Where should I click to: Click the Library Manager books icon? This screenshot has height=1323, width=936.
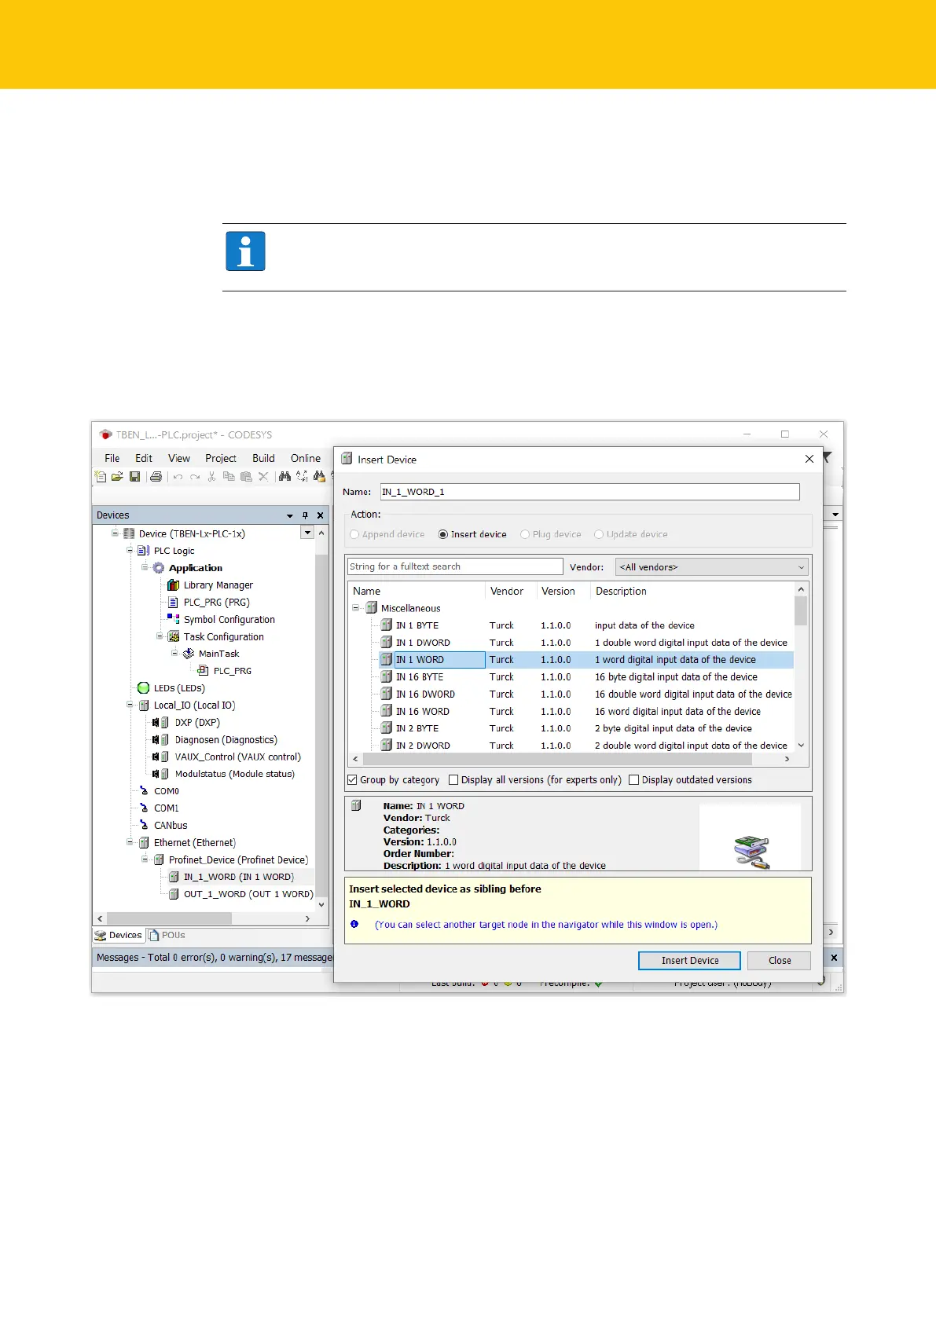coord(174,585)
